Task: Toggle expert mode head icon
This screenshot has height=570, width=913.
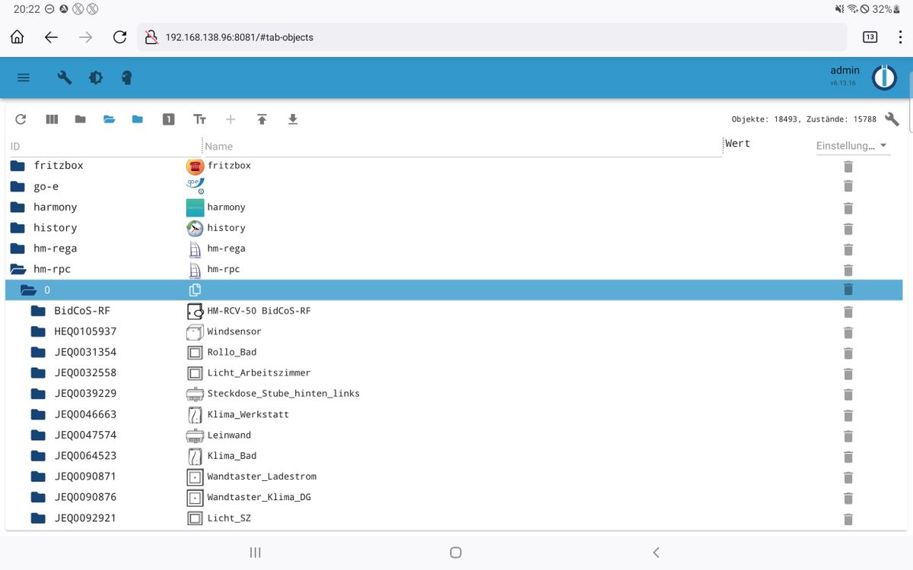Action: [127, 78]
